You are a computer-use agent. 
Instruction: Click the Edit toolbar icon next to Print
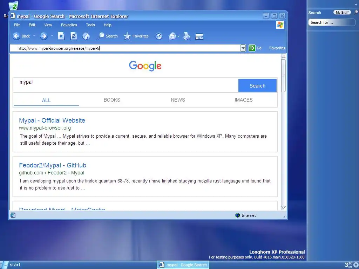(199, 36)
